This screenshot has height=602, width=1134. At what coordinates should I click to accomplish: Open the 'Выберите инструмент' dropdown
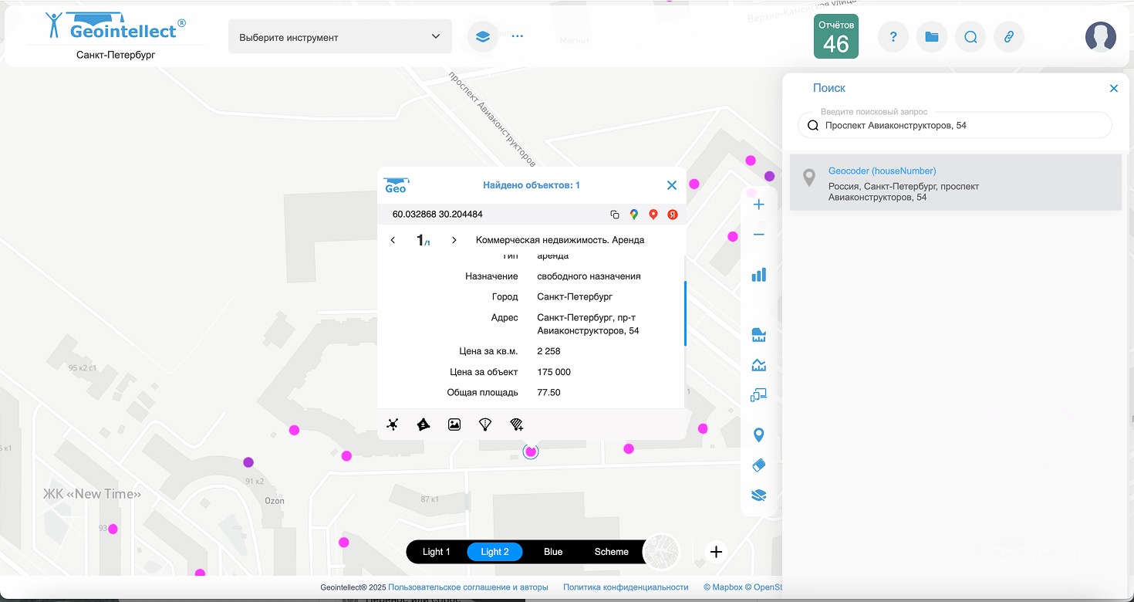(x=339, y=37)
